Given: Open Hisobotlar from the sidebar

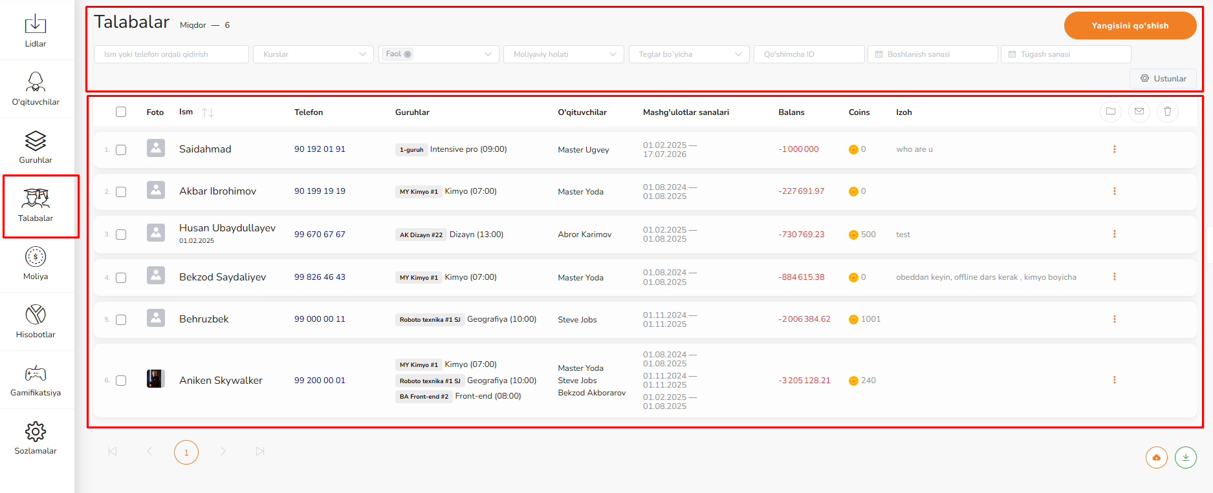Looking at the screenshot, I should click(36, 322).
